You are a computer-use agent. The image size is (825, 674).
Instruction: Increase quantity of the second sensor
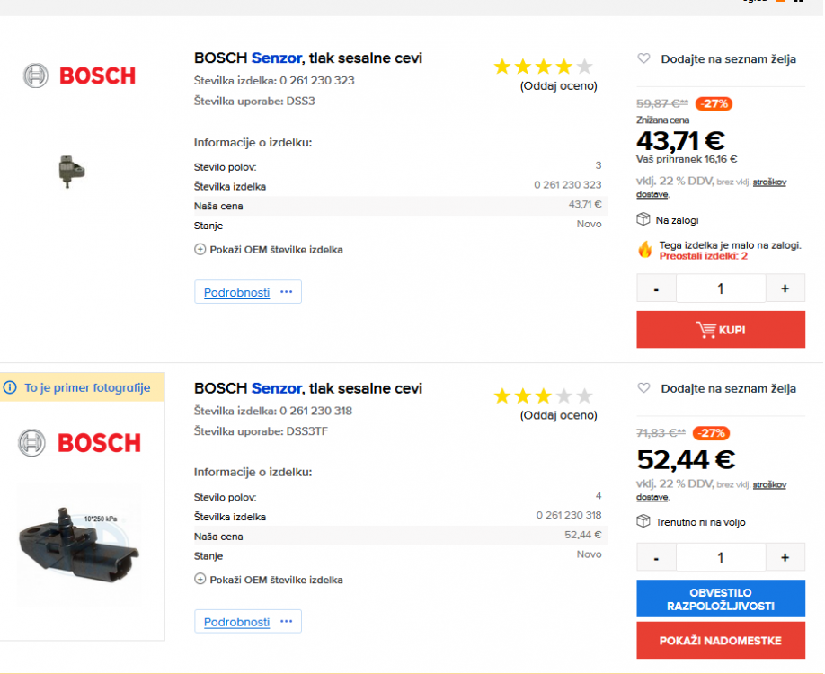pyautogui.click(x=785, y=557)
